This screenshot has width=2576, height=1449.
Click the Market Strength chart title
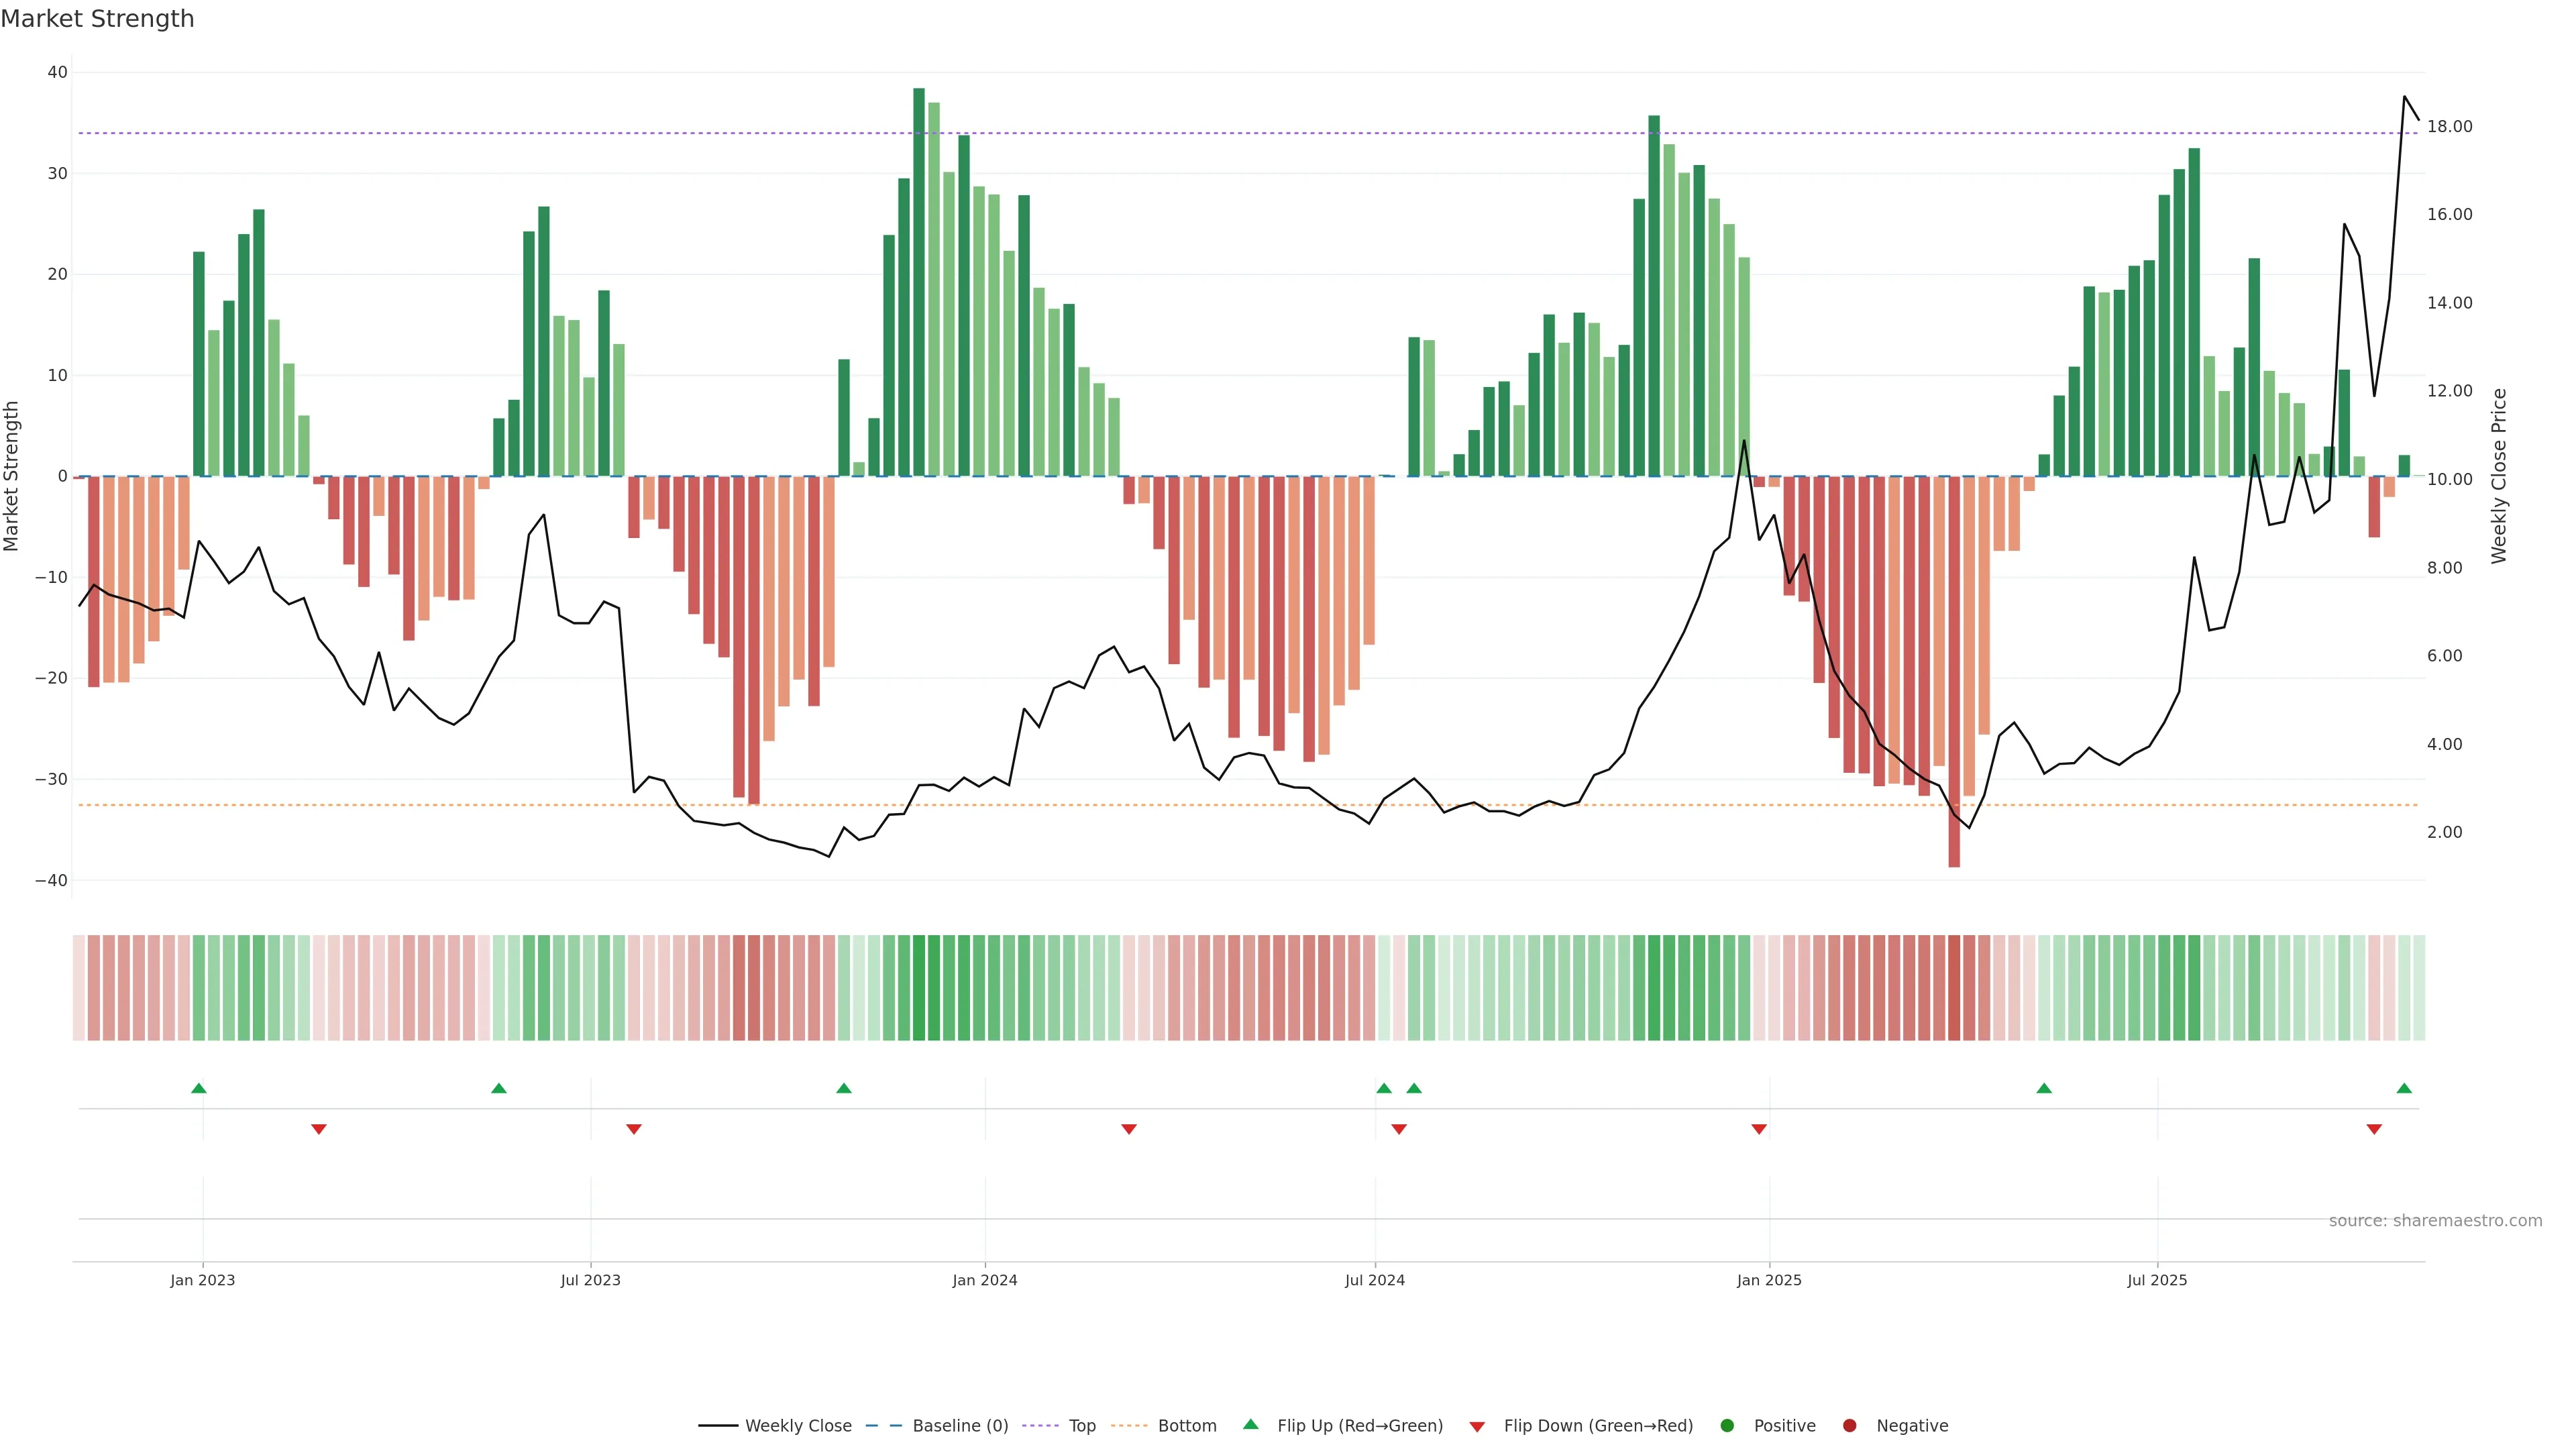click(98, 19)
